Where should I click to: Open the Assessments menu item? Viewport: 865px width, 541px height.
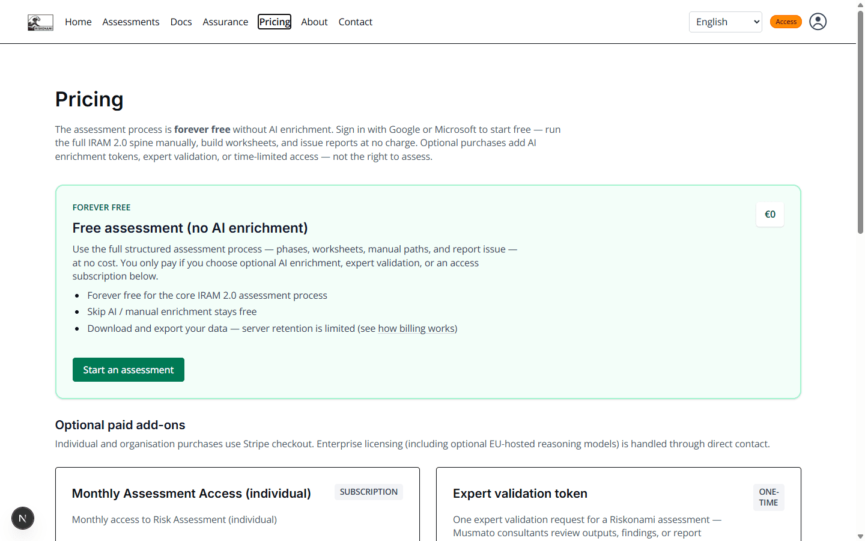131,22
